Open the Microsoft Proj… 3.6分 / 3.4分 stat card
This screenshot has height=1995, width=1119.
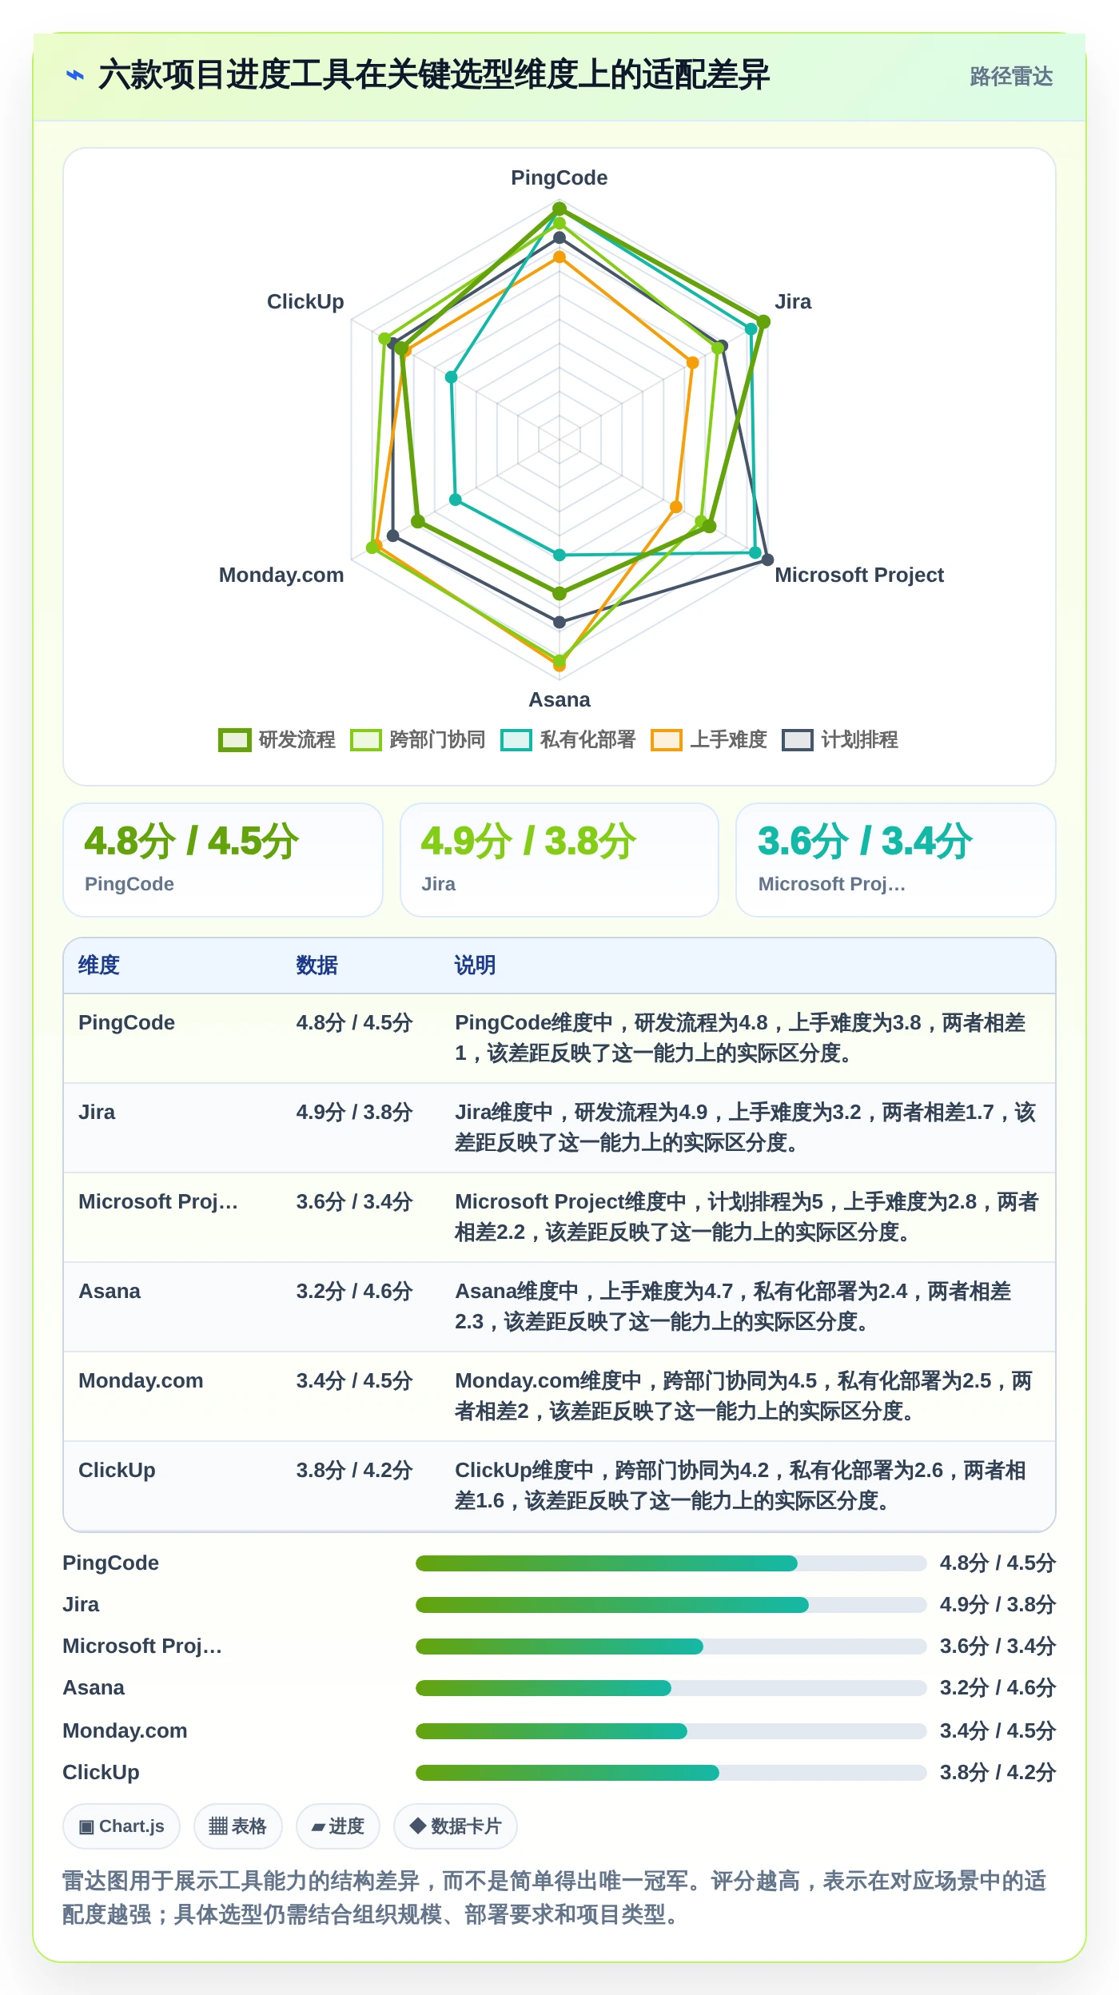[x=896, y=860]
